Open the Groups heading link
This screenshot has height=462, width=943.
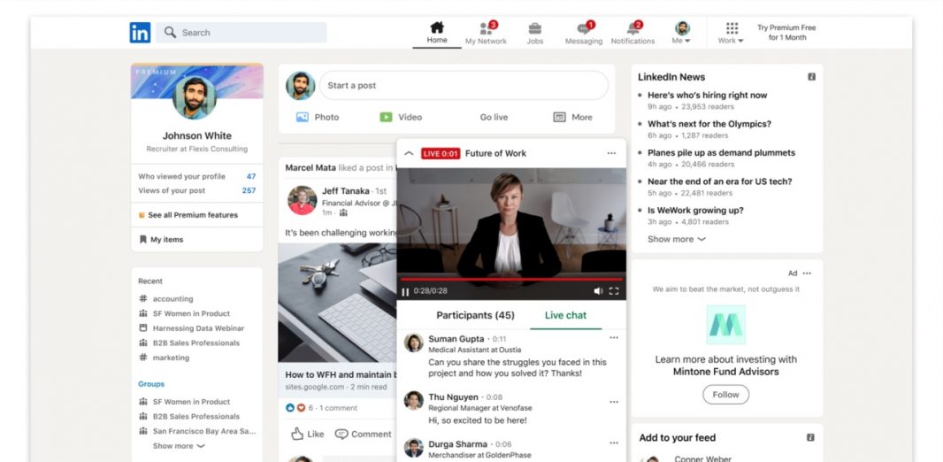(x=151, y=384)
